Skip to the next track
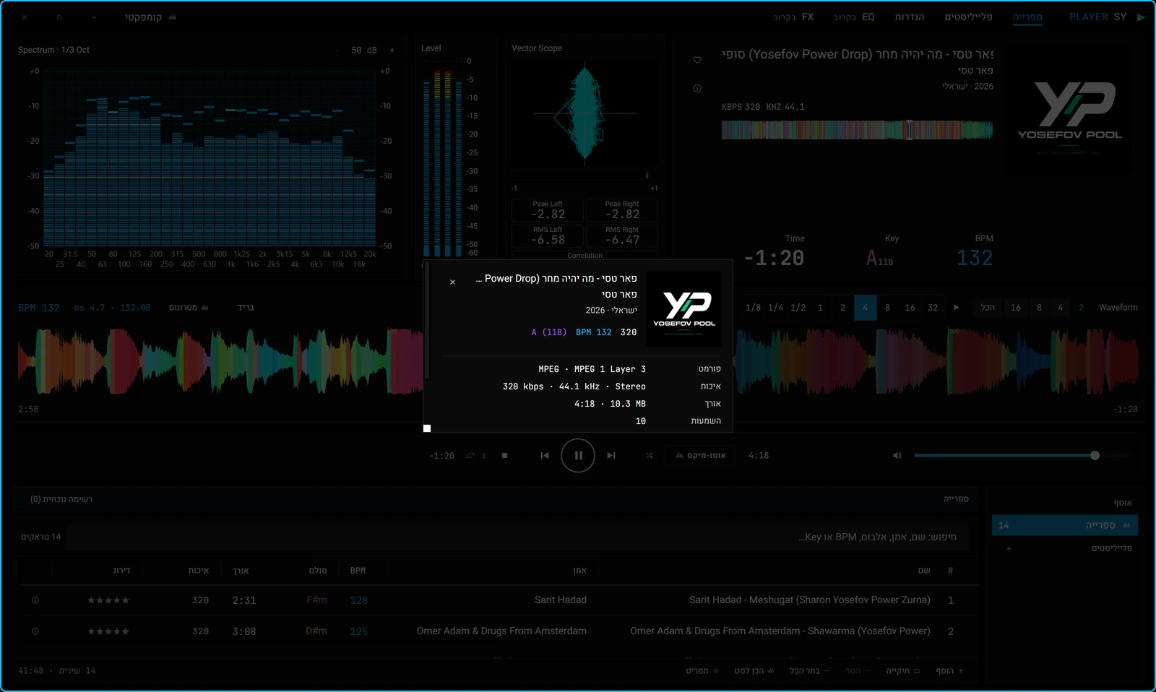 click(x=611, y=455)
